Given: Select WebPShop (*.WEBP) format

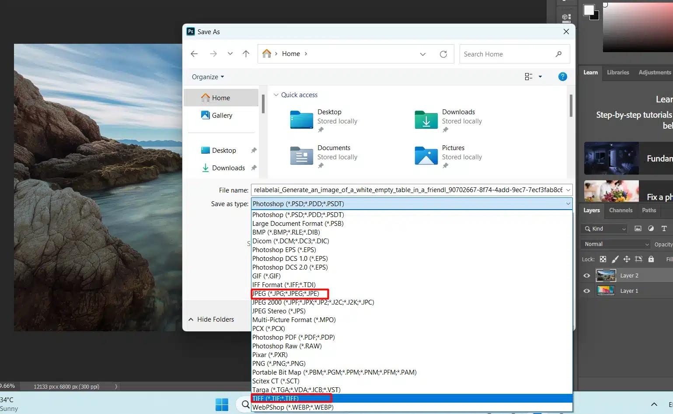Looking at the screenshot, I should tap(411, 407).
